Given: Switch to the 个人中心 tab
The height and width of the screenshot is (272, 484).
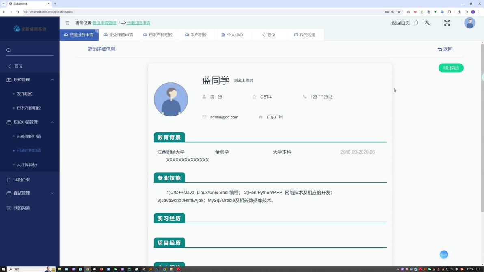Looking at the screenshot, I should [232, 35].
